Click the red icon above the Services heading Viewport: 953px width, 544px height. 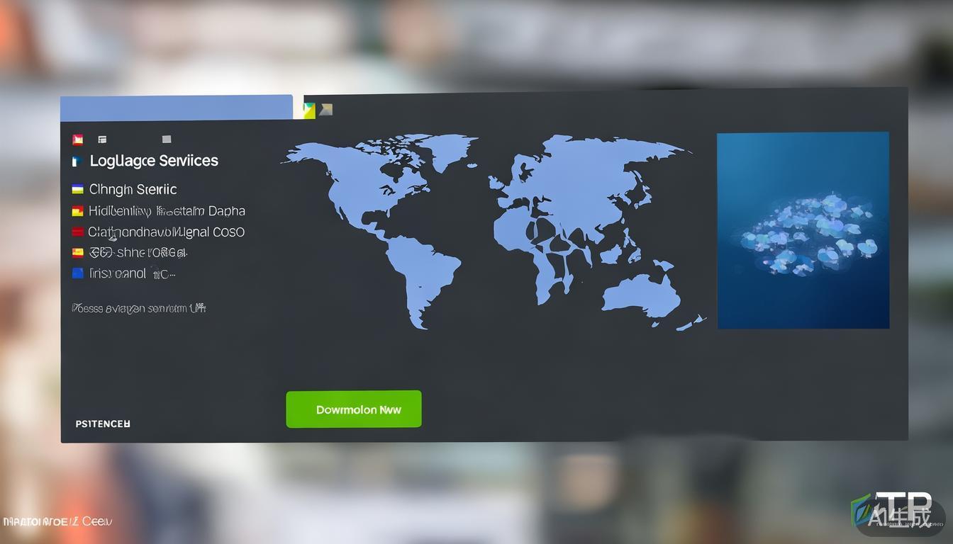[78, 140]
